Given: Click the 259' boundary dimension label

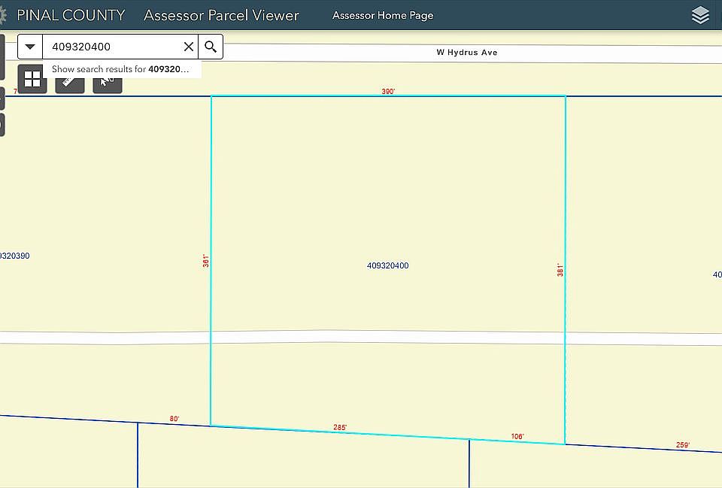Looking at the screenshot, I should (683, 444).
